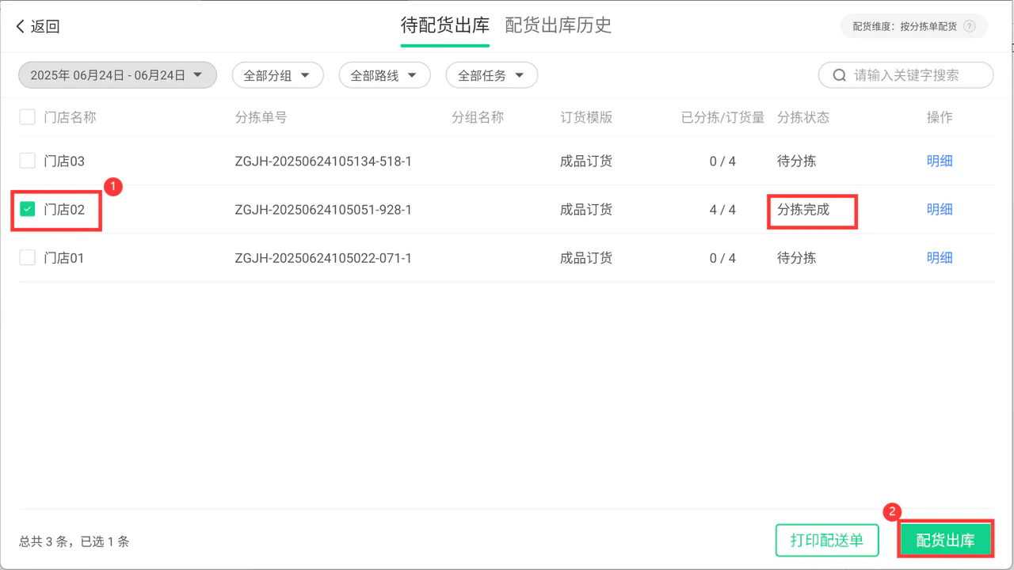
Task: Click order number ZGJH-20250624105022-071-1
Action: point(323,258)
